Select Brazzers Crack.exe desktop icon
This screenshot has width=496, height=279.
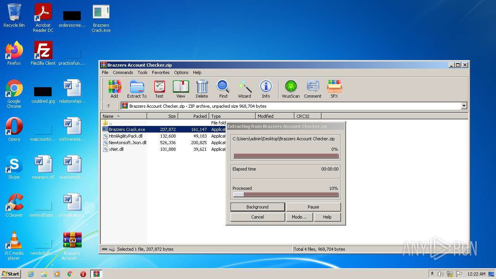(101, 18)
